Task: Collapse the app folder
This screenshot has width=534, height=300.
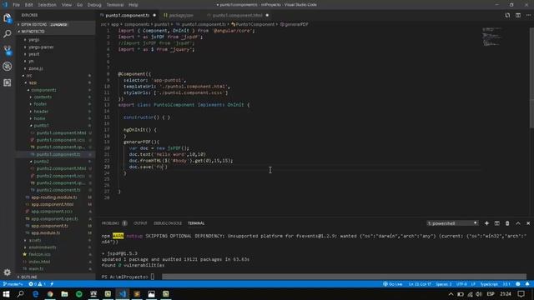Action: (54, 82)
